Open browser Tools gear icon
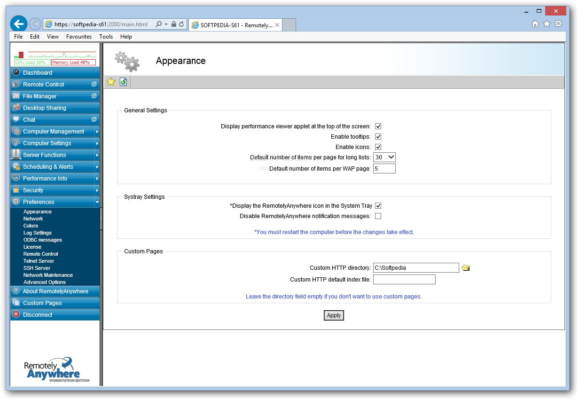The image size is (579, 400). (558, 24)
